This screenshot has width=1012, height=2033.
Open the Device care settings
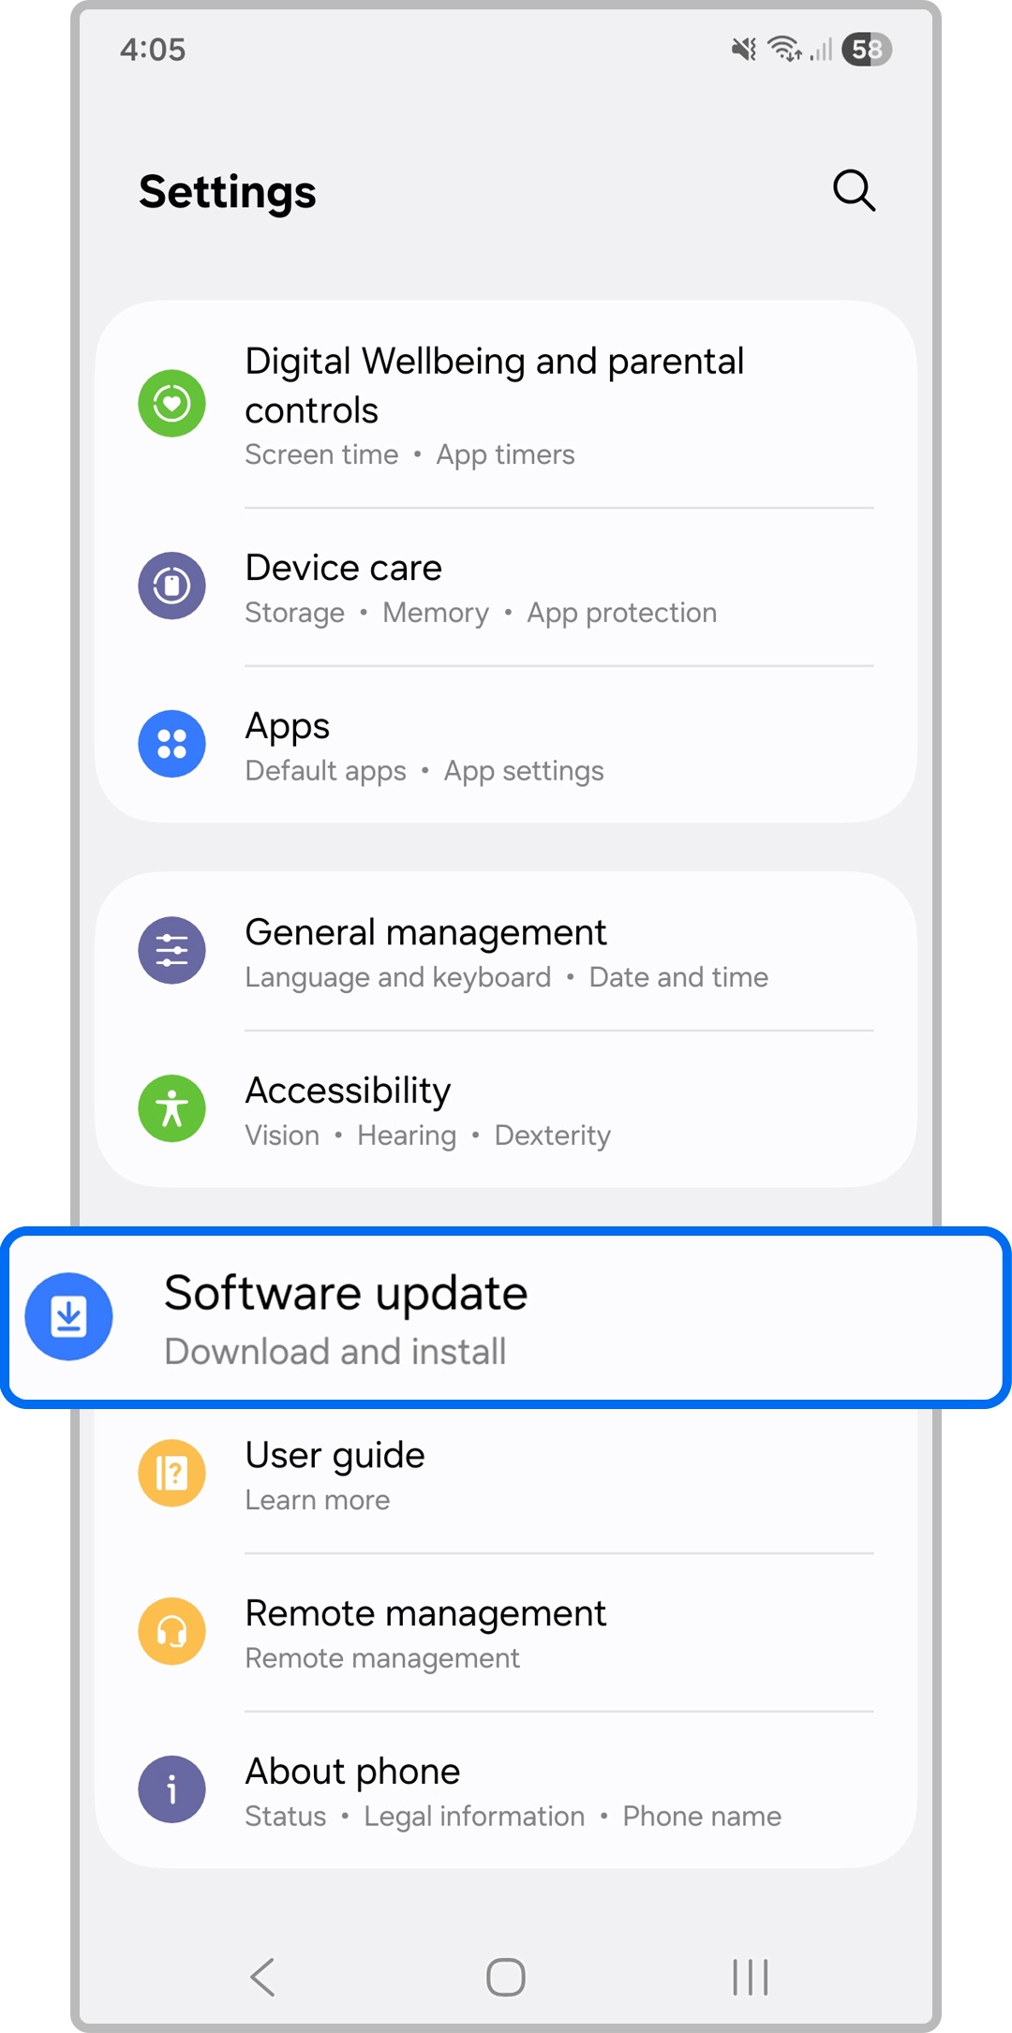[x=506, y=586]
